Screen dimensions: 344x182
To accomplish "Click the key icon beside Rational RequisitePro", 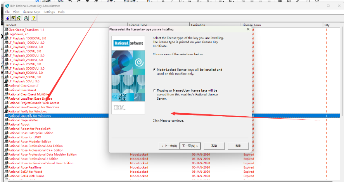I will point(6,120).
